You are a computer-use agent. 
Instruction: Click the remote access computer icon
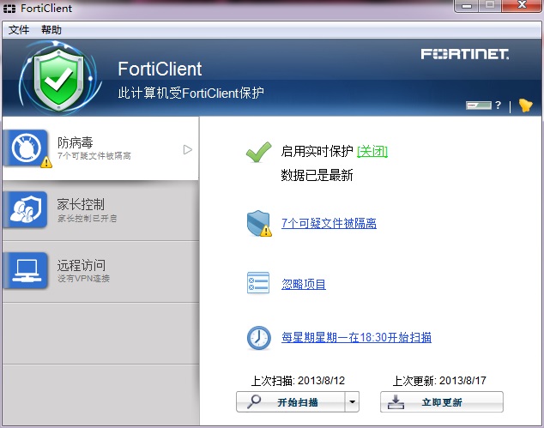[x=26, y=270]
